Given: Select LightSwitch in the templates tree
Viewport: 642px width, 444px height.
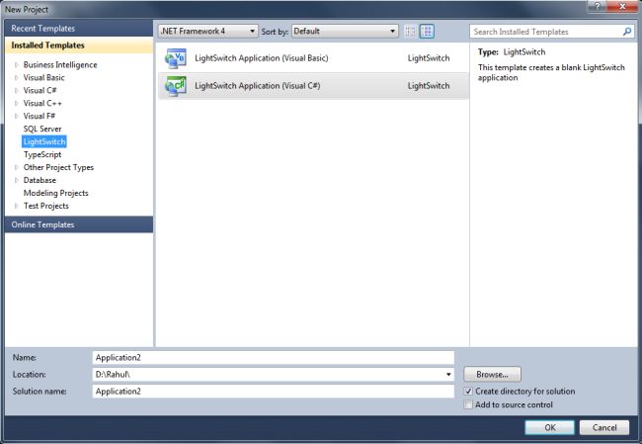Looking at the screenshot, I should [x=44, y=141].
